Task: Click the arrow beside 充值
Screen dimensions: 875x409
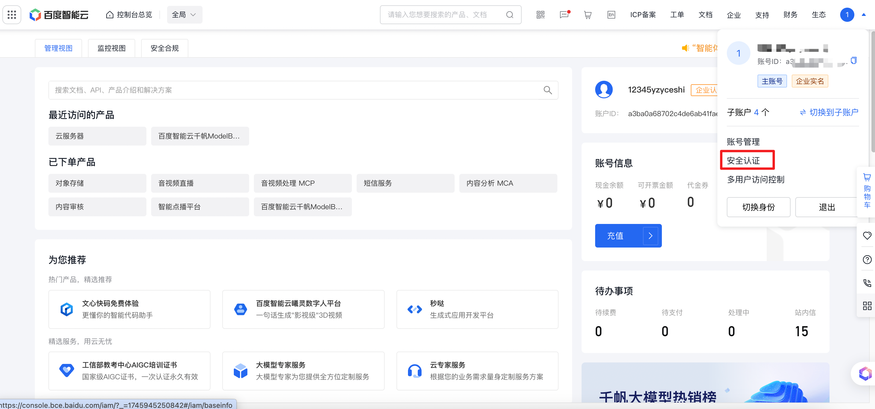Action: pos(650,236)
